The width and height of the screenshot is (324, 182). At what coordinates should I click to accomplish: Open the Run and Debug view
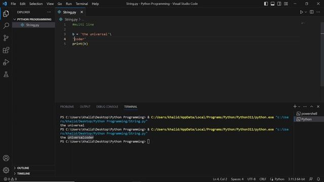[6, 62]
